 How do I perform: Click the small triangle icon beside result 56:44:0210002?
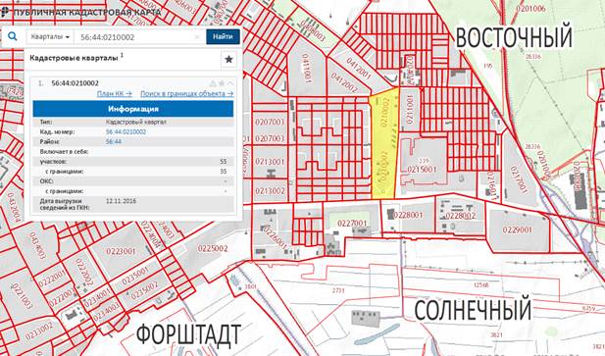[x=213, y=83]
